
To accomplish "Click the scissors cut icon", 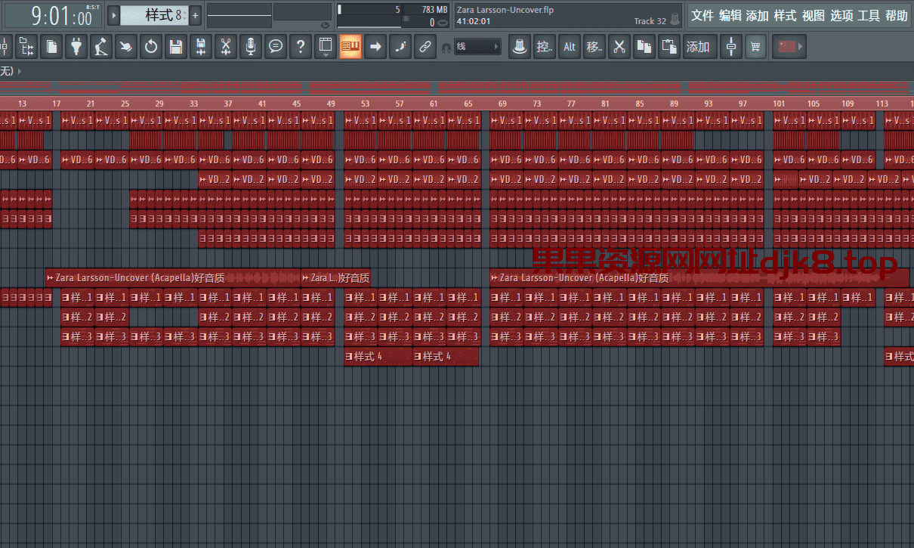I will click(x=619, y=47).
